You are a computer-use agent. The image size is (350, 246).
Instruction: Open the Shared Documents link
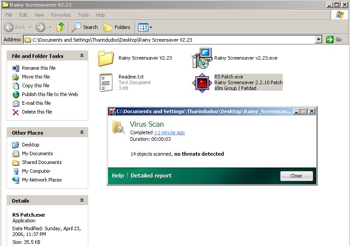pyautogui.click(x=42, y=162)
